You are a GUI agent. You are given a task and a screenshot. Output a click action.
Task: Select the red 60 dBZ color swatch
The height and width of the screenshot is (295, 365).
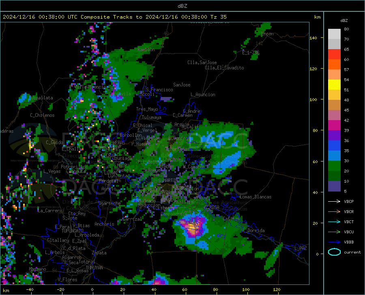click(334, 54)
